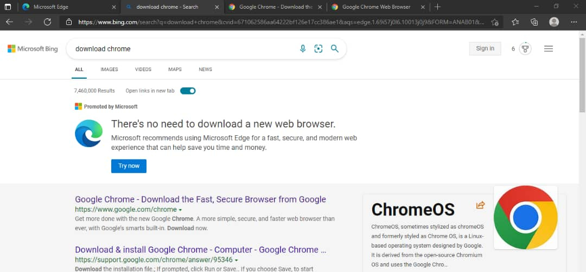Select the VIDEOS search category

pyautogui.click(x=143, y=69)
